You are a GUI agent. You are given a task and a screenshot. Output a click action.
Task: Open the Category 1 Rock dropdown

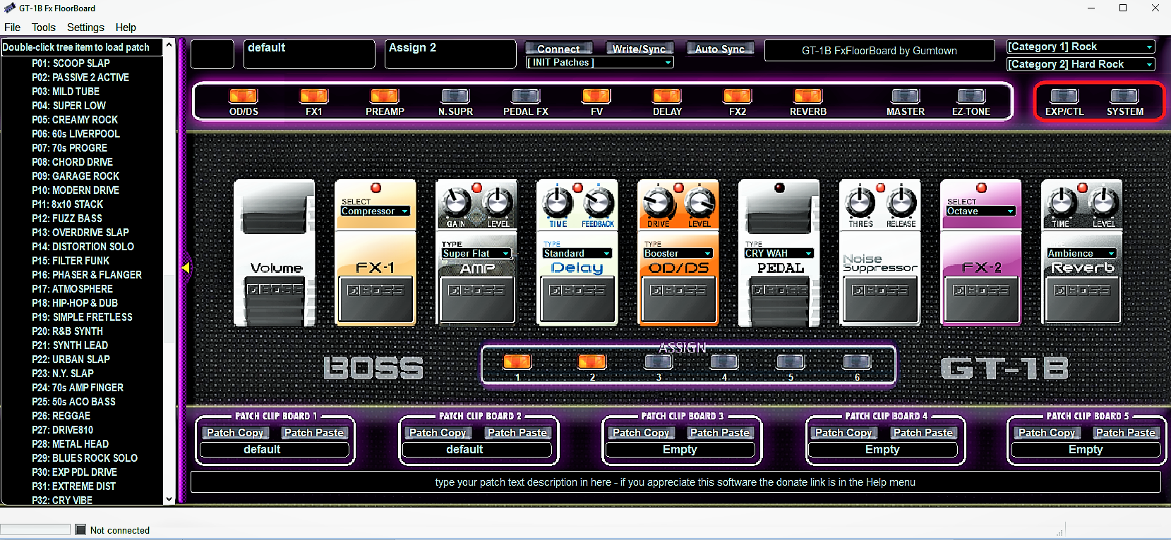tap(1081, 47)
